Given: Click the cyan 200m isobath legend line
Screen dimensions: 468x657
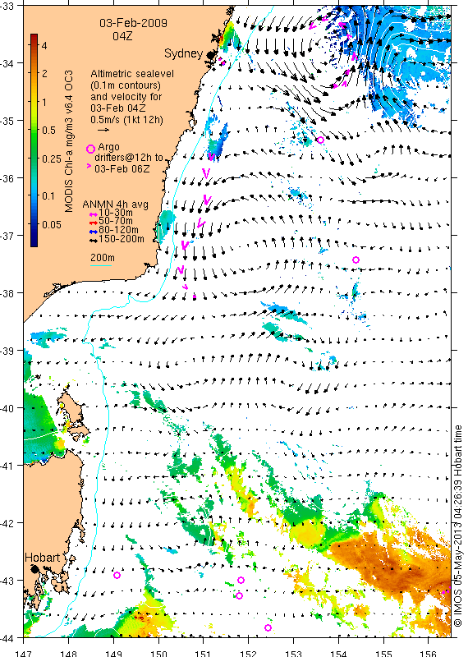Looking at the screenshot, I should click(101, 265).
